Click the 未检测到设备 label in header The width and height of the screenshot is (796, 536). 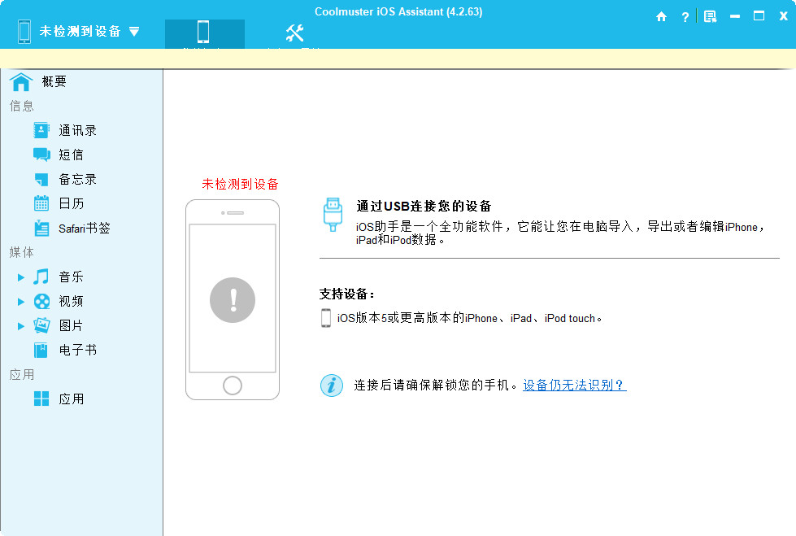80,32
